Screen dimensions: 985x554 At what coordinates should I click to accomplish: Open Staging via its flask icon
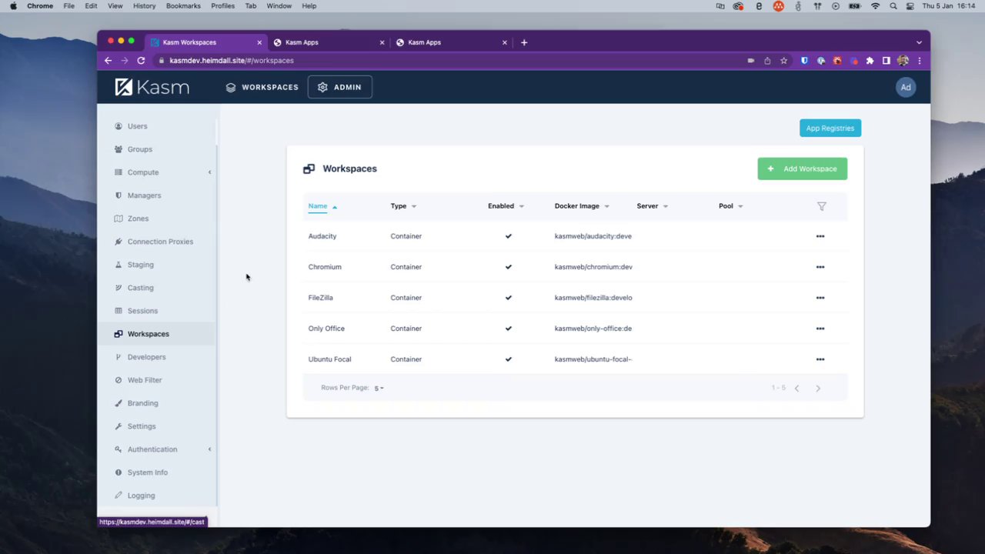pyautogui.click(x=119, y=265)
